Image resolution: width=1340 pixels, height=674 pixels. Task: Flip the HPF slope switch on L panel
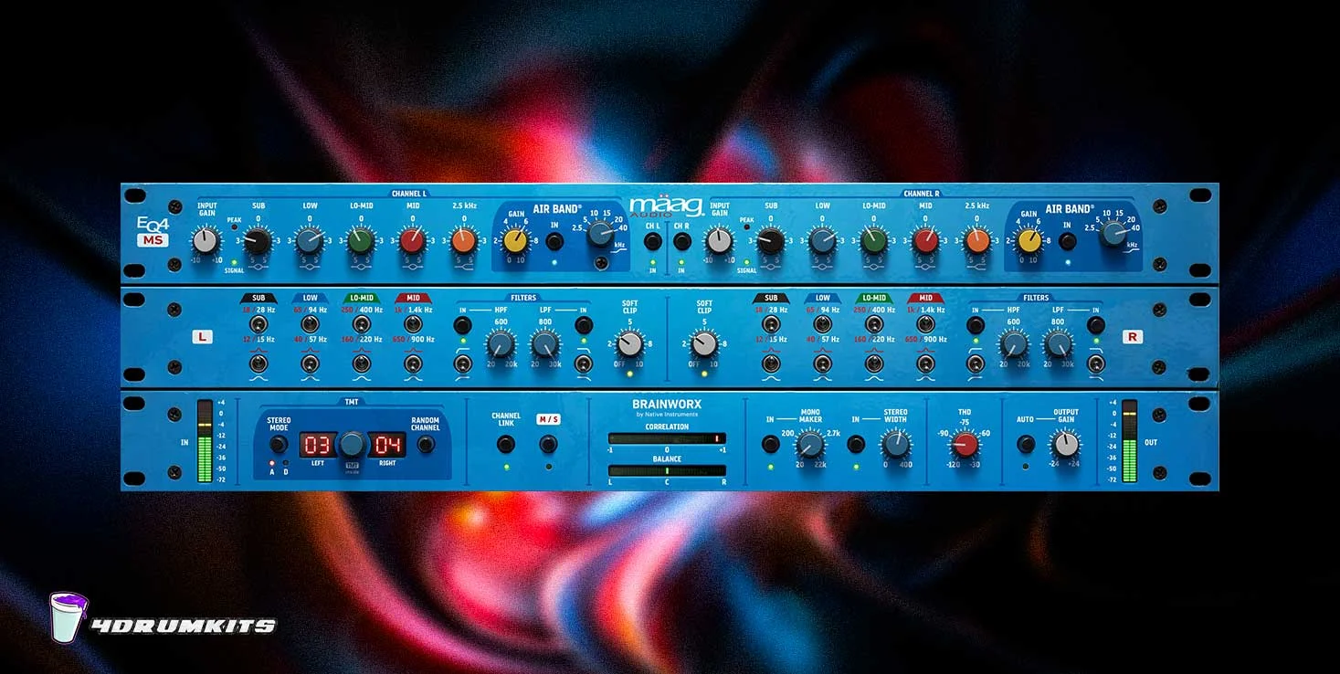point(462,365)
